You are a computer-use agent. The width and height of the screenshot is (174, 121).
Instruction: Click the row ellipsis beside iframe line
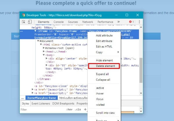[x=21, y=31]
